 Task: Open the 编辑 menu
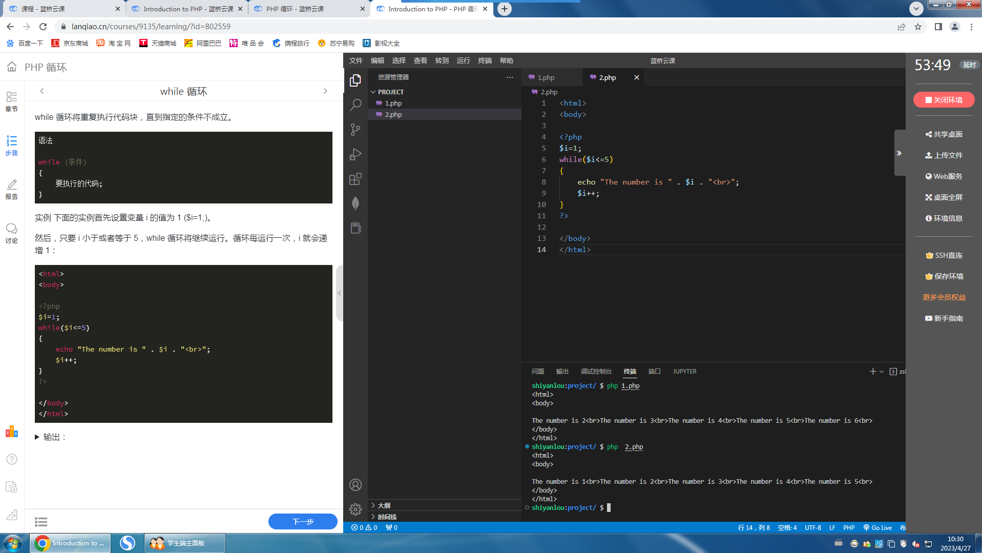pos(378,60)
